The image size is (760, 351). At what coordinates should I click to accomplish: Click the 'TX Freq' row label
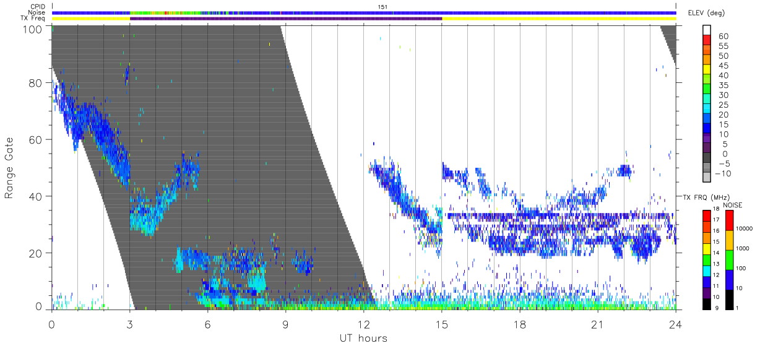pyautogui.click(x=33, y=19)
